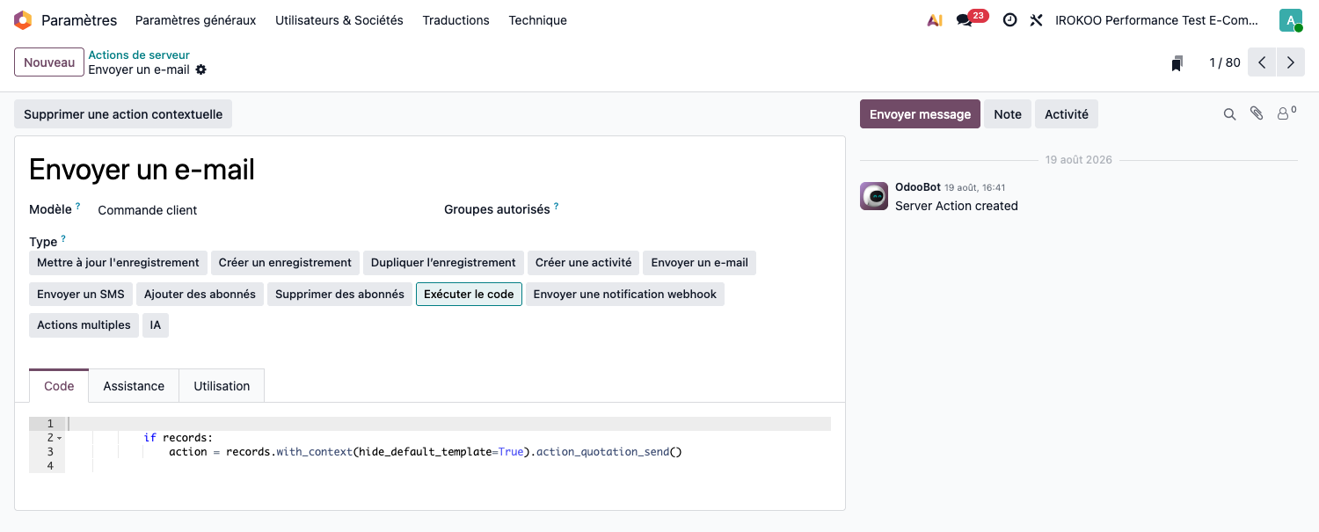This screenshot has width=1319, height=532.
Task: Open the user avatar menu
Action: 1291,20
